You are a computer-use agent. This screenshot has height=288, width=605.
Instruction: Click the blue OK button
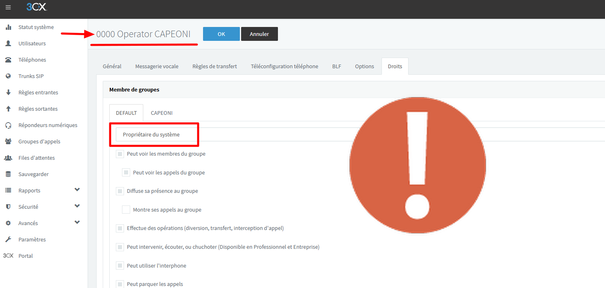(x=221, y=34)
